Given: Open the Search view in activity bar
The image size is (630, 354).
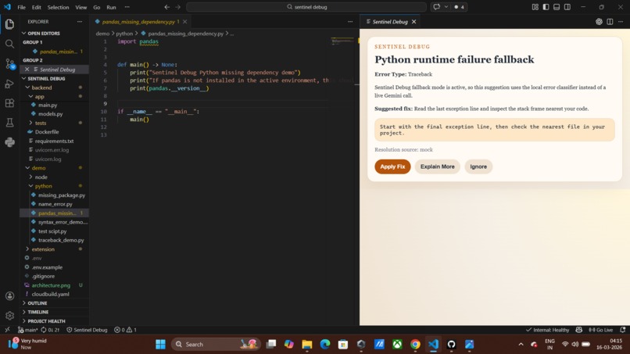Looking at the screenshot, I should [9, 44].
